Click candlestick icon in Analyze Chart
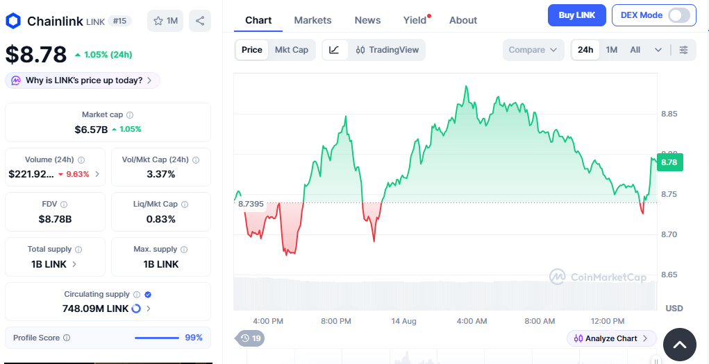 tap(578, 338)
